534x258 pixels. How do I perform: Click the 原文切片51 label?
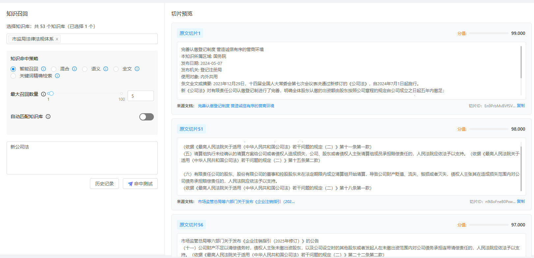point(191,129)
